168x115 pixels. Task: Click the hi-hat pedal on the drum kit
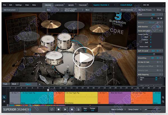point(44,79)
